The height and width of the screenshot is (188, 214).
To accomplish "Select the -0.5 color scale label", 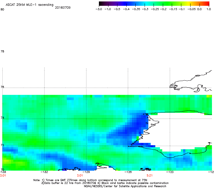I will click(117, 9).
